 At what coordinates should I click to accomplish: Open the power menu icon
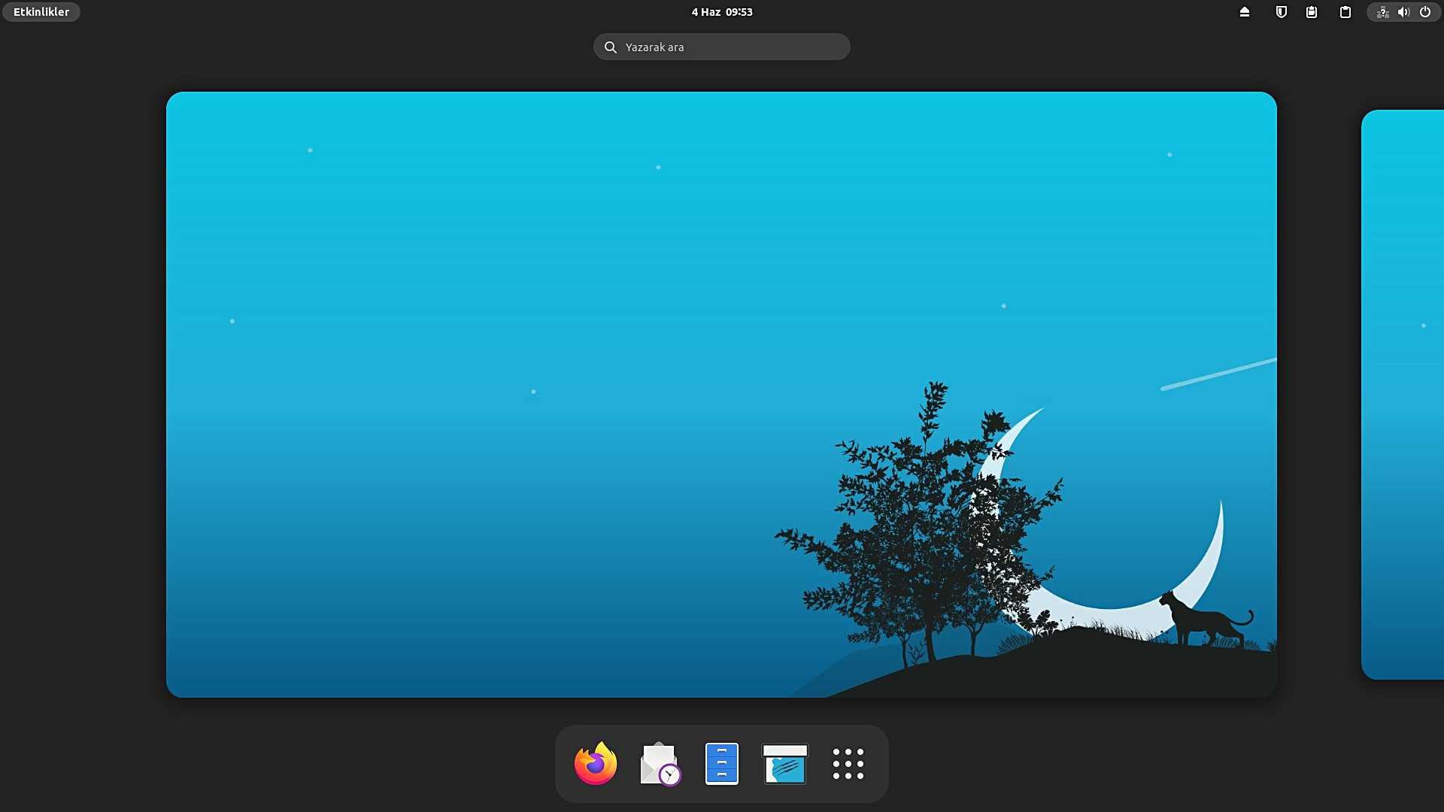[x=1424, y=12]
